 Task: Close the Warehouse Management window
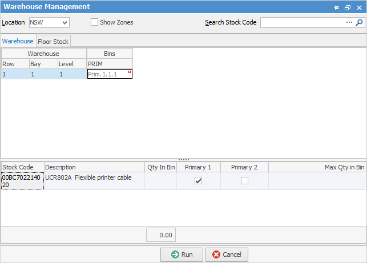[x=358, y=7]
